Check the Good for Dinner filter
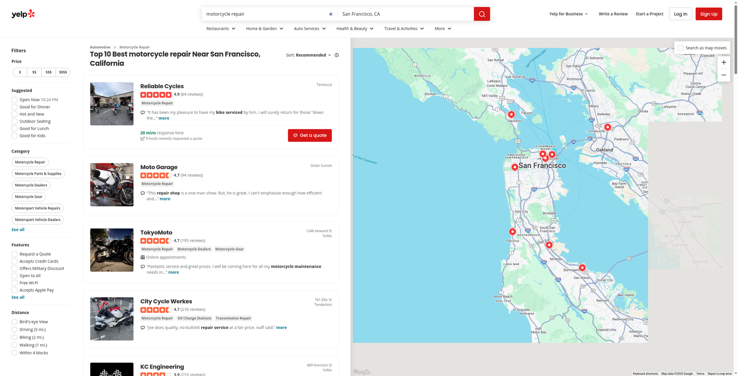 (x=14, y=107)
